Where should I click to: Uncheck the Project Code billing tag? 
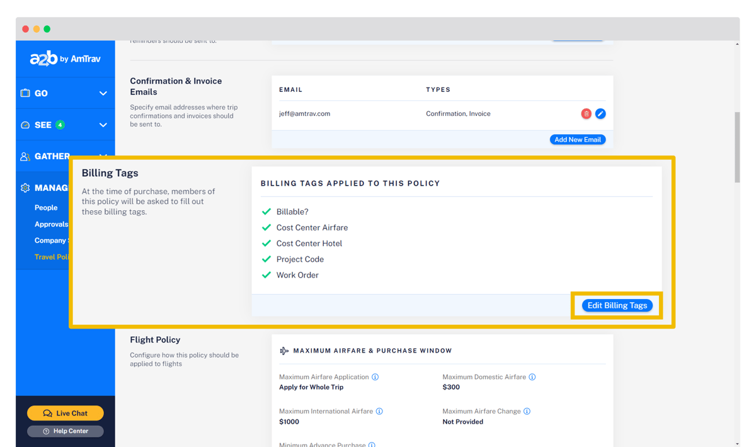(266, 259)
